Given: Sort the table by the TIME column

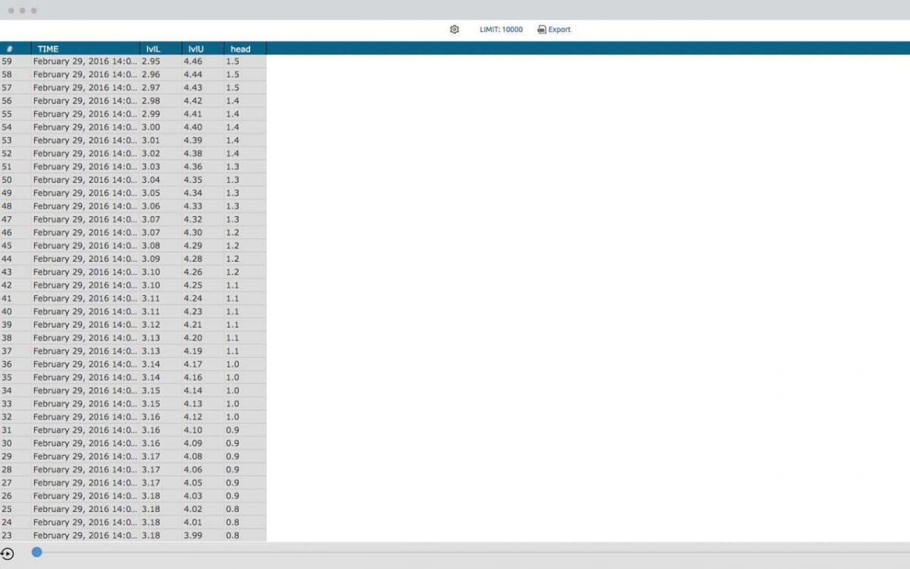Looking at the screenshot, I should (x=48, y=48).
